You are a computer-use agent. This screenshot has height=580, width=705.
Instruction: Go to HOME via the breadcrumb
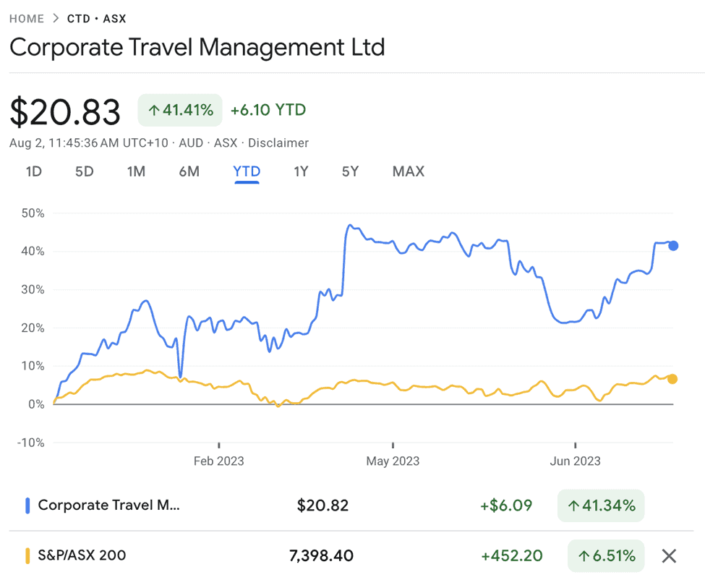pos(27,18)
